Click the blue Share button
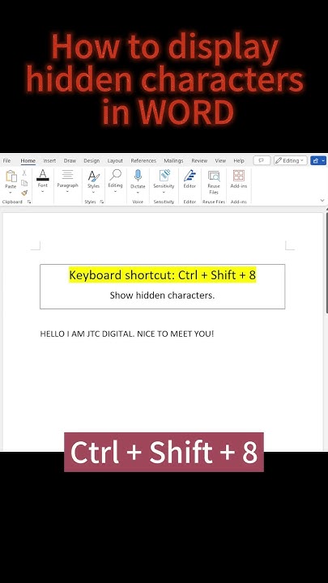 (x=318, y=160)
